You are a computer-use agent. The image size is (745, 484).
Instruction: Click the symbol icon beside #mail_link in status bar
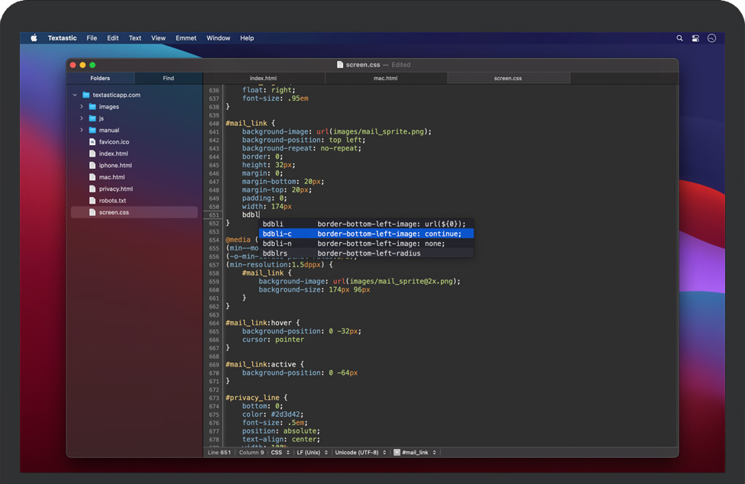click(x=397, y=453)
